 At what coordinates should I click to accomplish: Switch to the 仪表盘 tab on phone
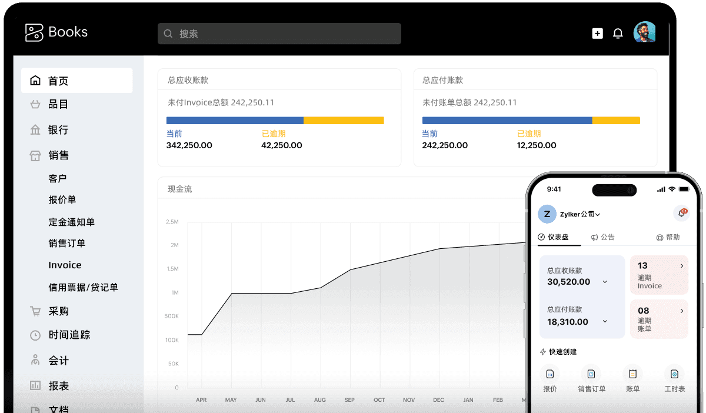tap(554, 237)
